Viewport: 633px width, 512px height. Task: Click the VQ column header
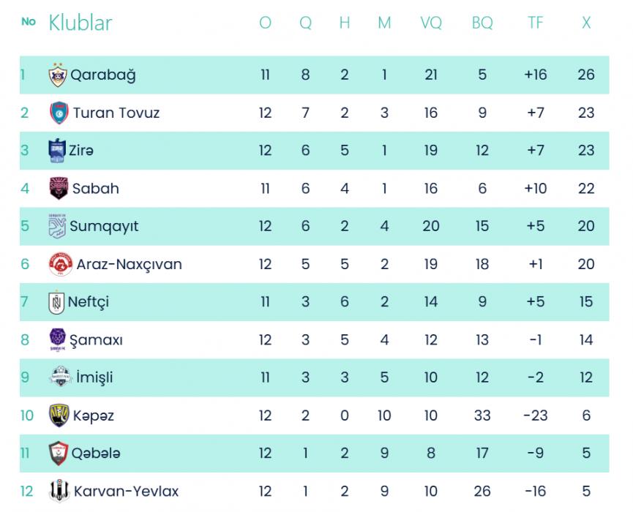click(430, 23)
